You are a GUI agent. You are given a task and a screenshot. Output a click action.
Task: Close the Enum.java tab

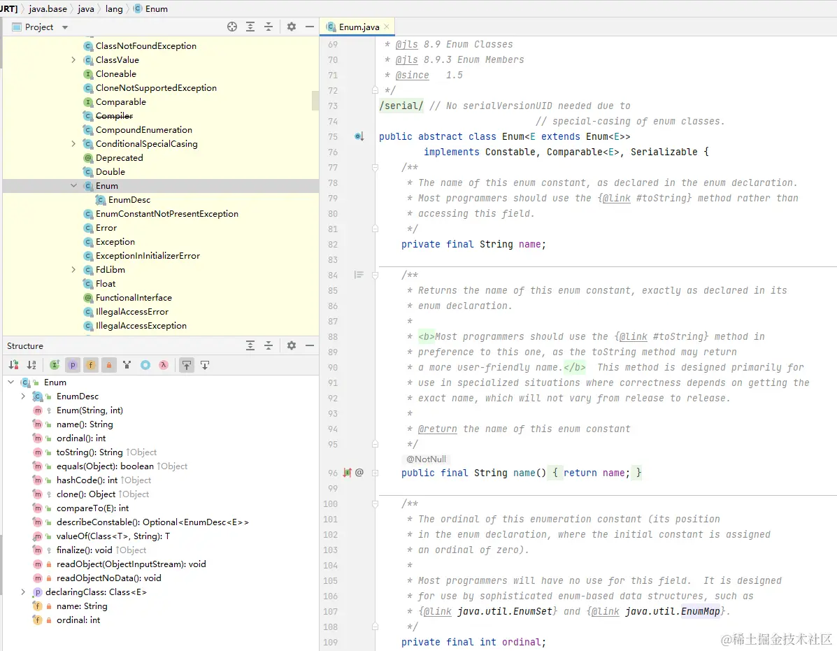point(387,27)
